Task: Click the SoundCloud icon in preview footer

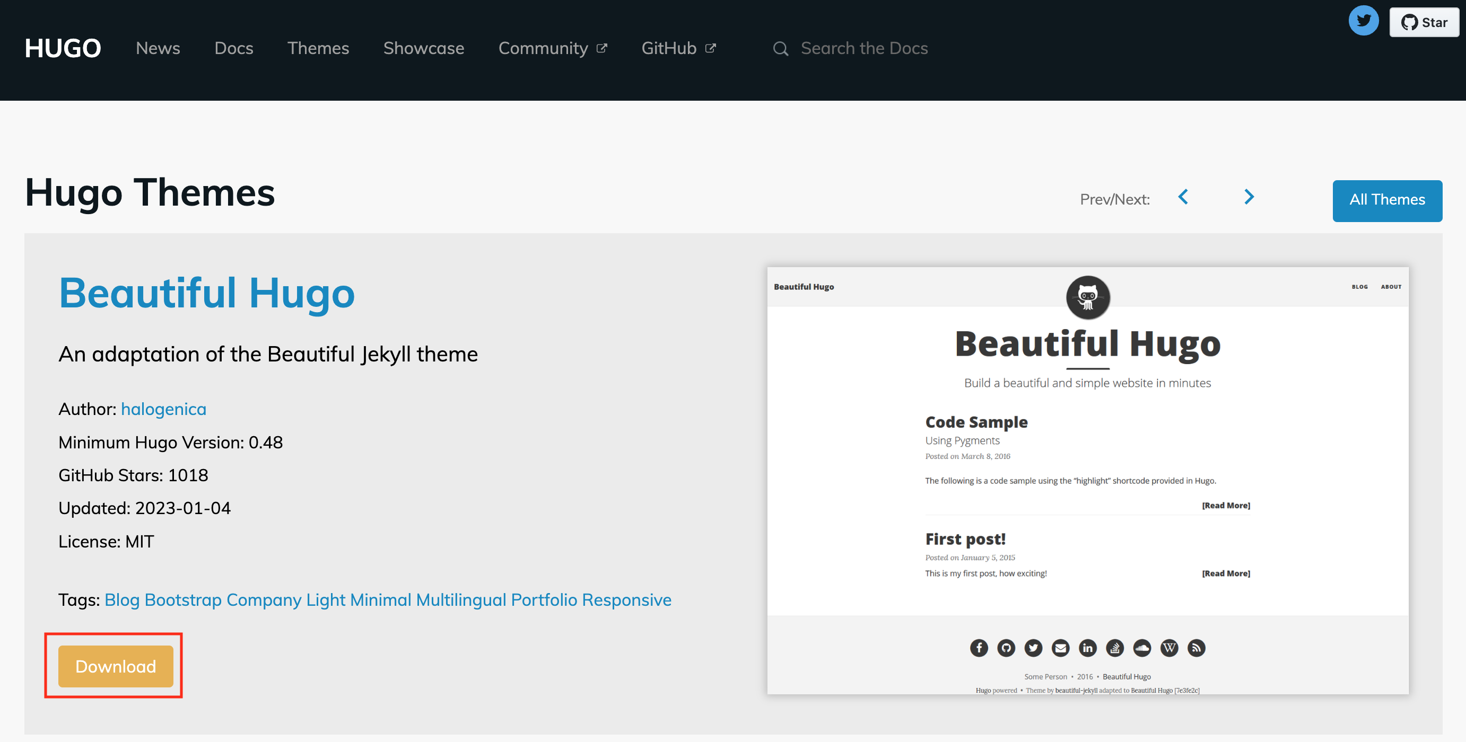Action: click(x=1142, y=648)
